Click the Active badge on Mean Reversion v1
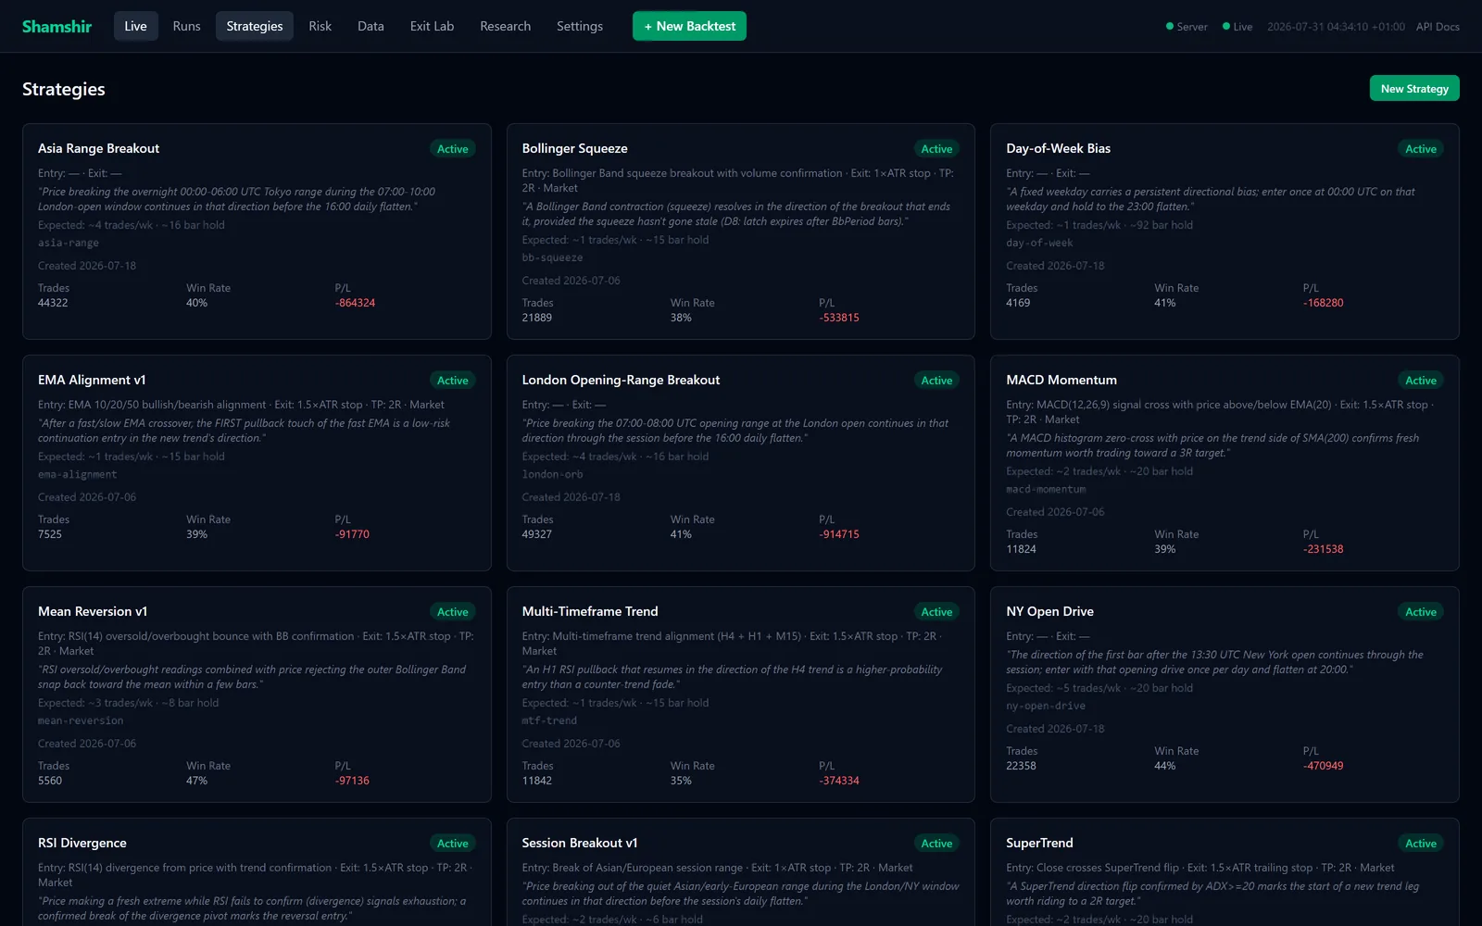 point(453,611)
